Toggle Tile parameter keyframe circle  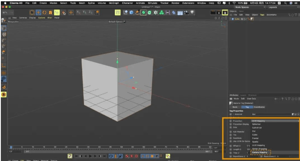pos(230,135)
